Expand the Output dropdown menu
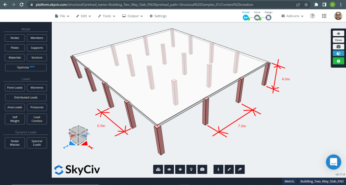The height and width of the screenshot is (185, 346). (x=132, y=16)
